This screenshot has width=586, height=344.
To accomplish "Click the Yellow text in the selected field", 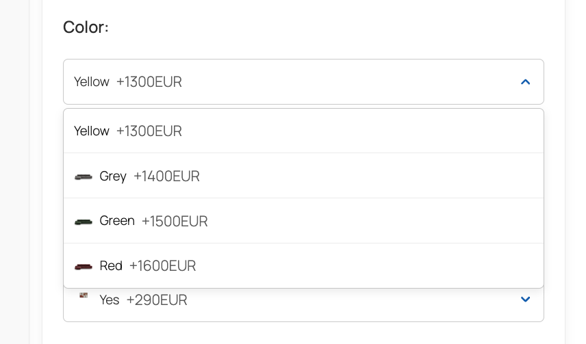I will click(92, 82).
